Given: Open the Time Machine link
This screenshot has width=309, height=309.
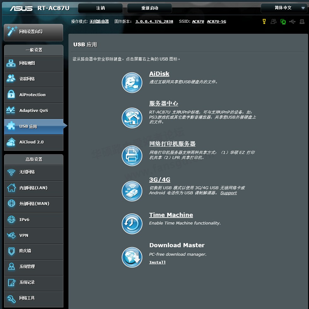Looking at the screenshot, I should pos(171,215).
